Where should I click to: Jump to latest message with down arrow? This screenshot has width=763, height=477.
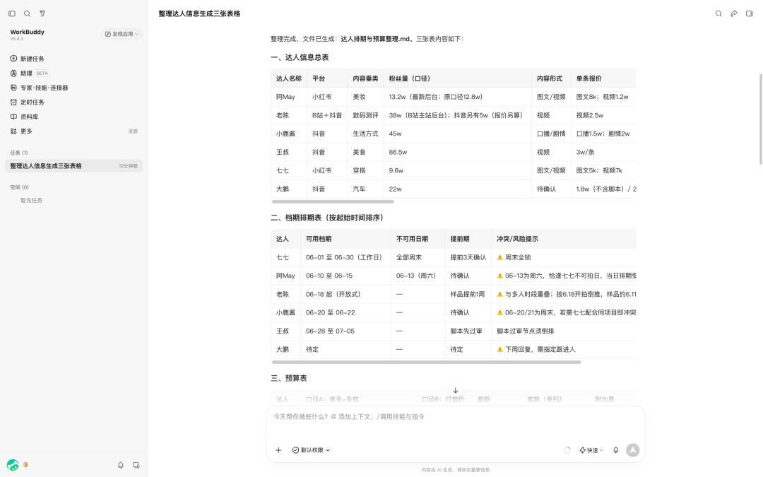click(x=456, y=390)
